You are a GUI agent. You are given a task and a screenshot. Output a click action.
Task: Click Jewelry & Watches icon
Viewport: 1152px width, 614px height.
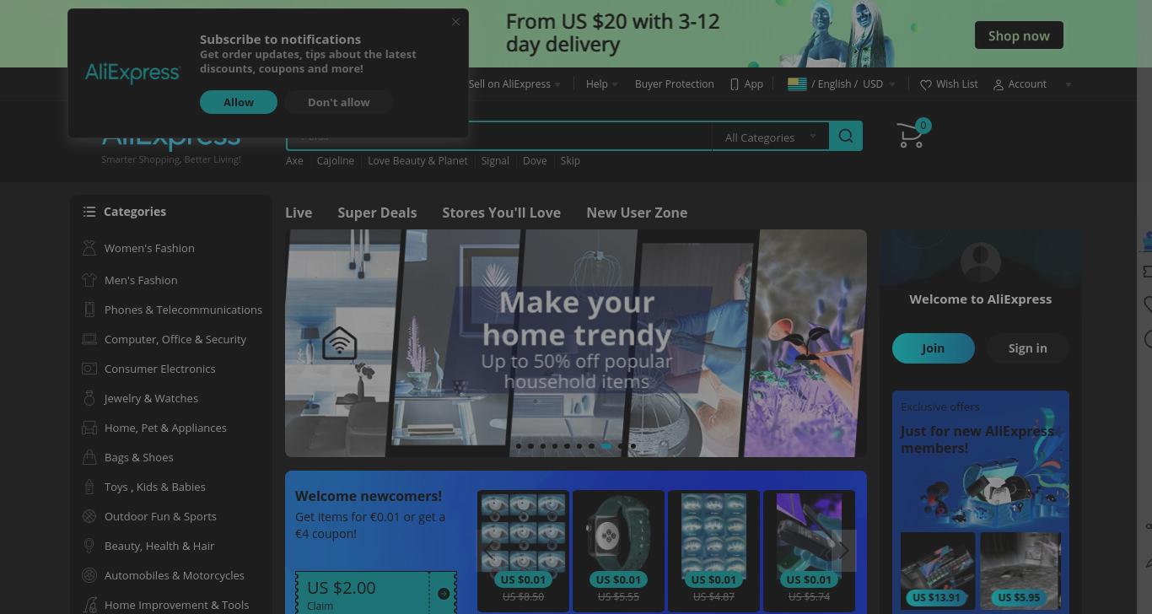89,398
